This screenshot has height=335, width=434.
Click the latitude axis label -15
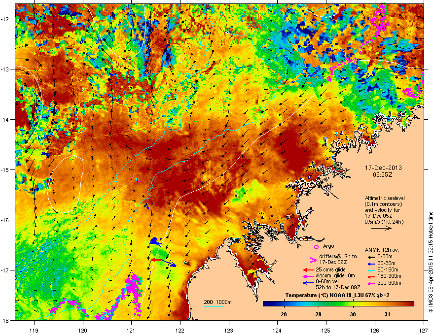[5, 169]
